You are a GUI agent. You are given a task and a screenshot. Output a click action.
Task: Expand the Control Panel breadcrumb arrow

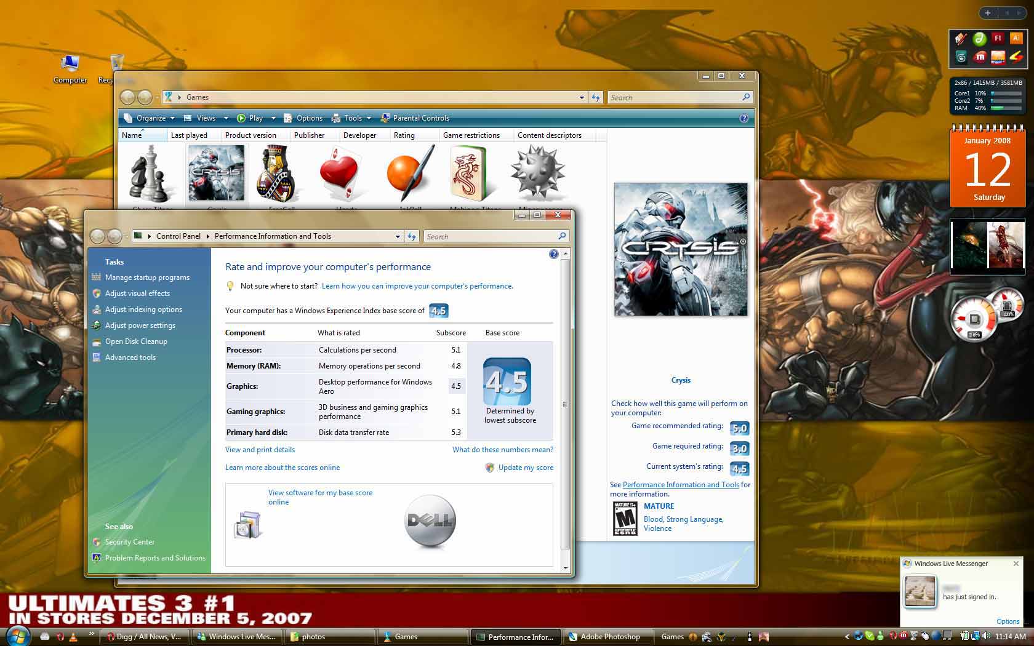[x=207, y=236]
